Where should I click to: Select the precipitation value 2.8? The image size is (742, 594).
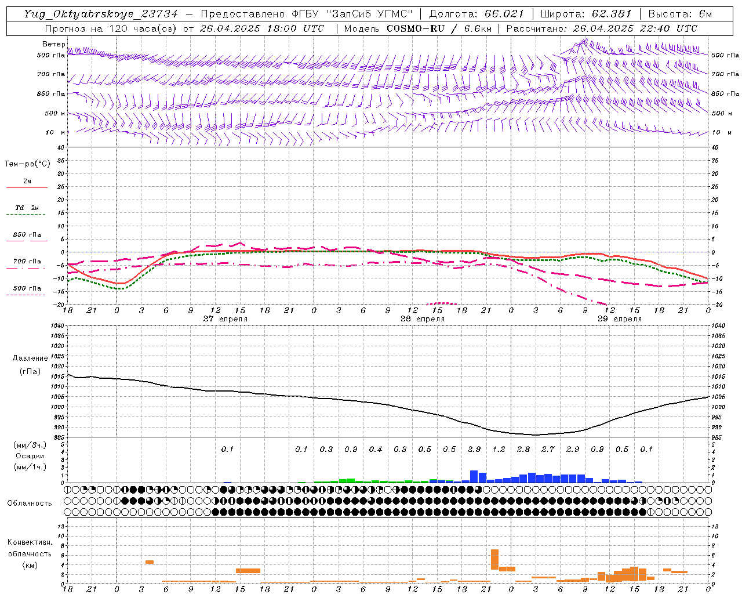point(523,449)
